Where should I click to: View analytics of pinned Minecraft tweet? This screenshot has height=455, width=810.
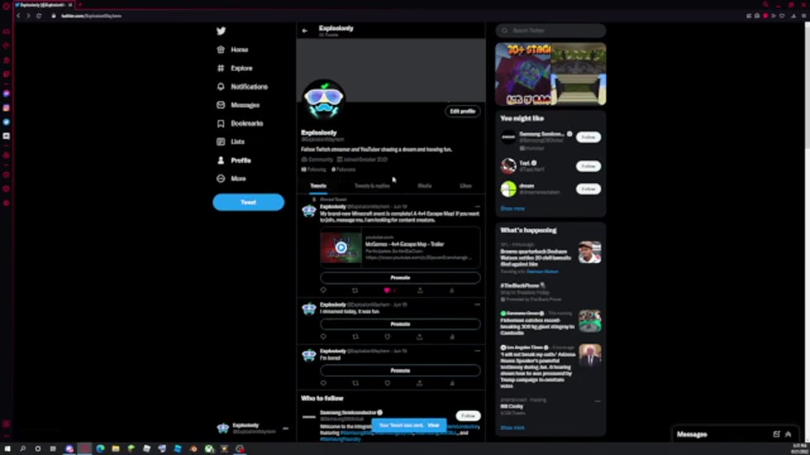[452, 290]
